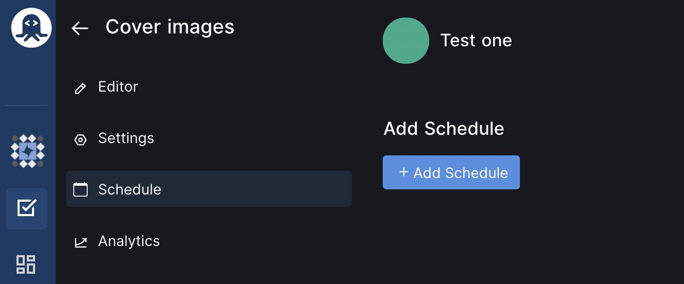This screenshot has width=684, height=284.
Task: Click the pencil icon beside Editor
Action: (x=80, y=88)
